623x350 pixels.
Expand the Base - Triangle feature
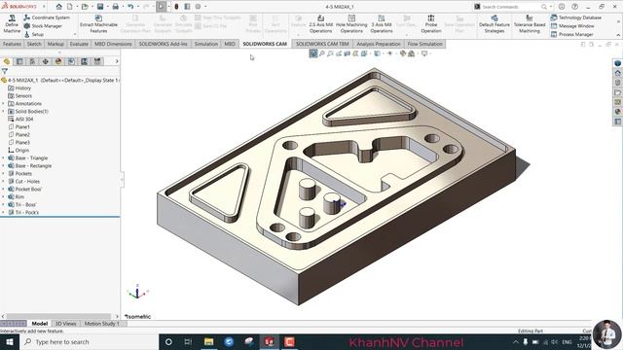pyautogui.click(x=4, y=157)
